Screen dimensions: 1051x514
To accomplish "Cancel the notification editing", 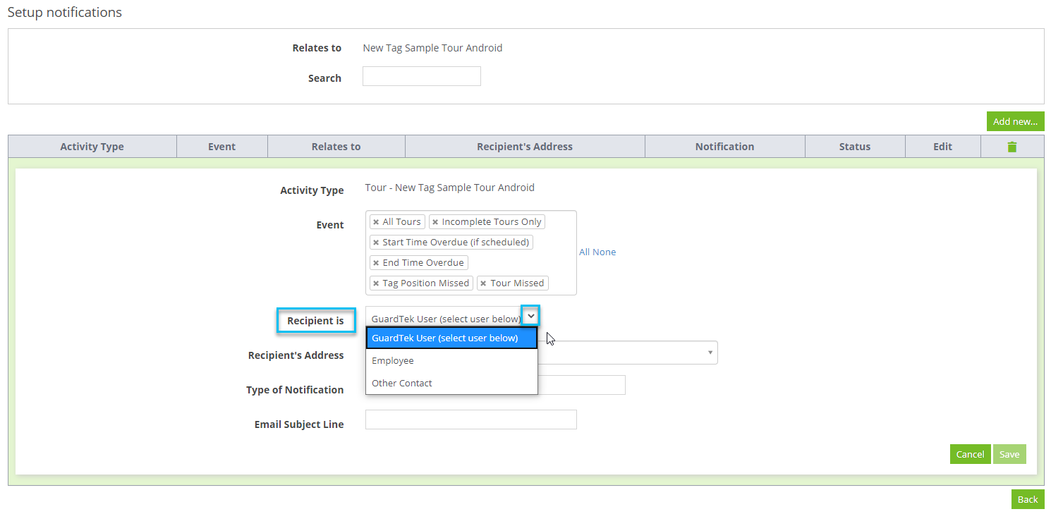I will [970, 454].
